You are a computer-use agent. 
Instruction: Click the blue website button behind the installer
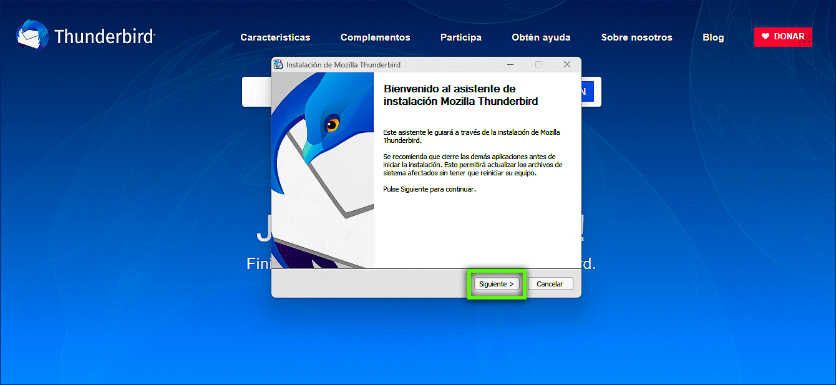(591, 92)
